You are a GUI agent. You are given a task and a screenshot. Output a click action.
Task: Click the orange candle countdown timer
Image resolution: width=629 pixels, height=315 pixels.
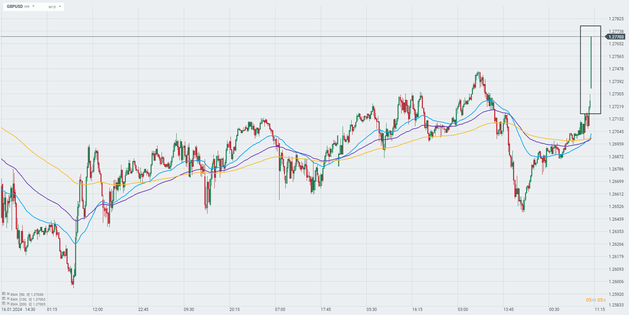click(596, 300)
